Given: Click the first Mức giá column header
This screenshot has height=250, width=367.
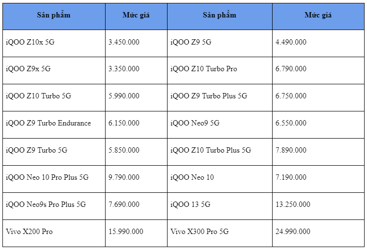Looking at the screenshot, I should point(136,15).
